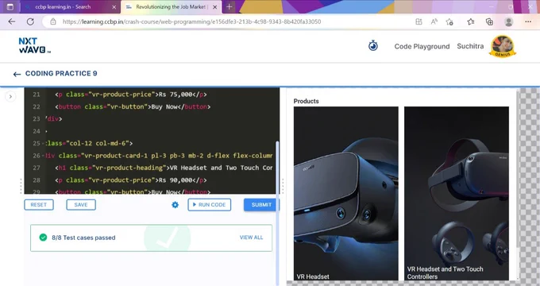Click the CODING PRACTICE 9 heading
540x286 pixels.
click(61, 73)
